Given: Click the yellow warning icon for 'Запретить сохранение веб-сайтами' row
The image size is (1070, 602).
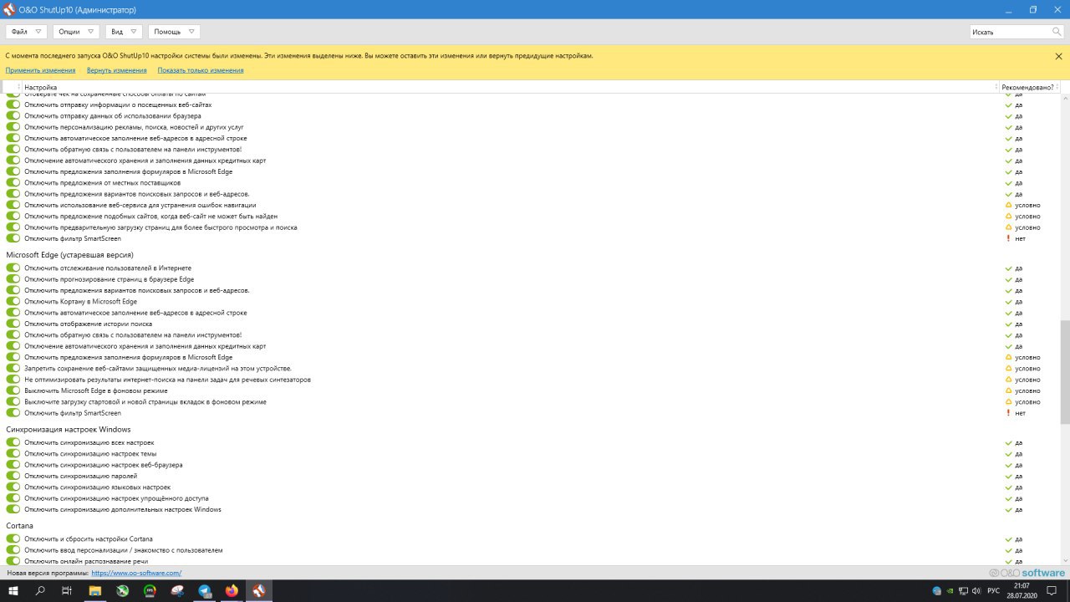Looking at the screenshot, I should pos(1008,369).
